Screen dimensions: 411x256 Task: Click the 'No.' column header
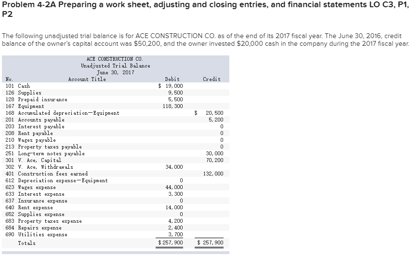pyautogui.click(x=9, y=79)
